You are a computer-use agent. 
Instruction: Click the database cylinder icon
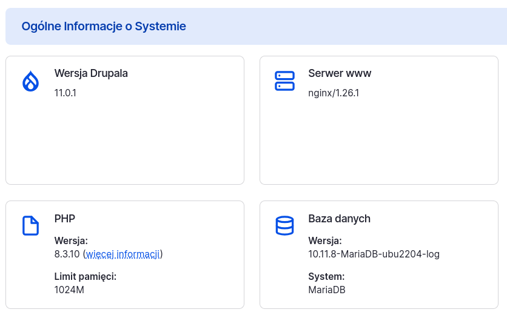284,225
